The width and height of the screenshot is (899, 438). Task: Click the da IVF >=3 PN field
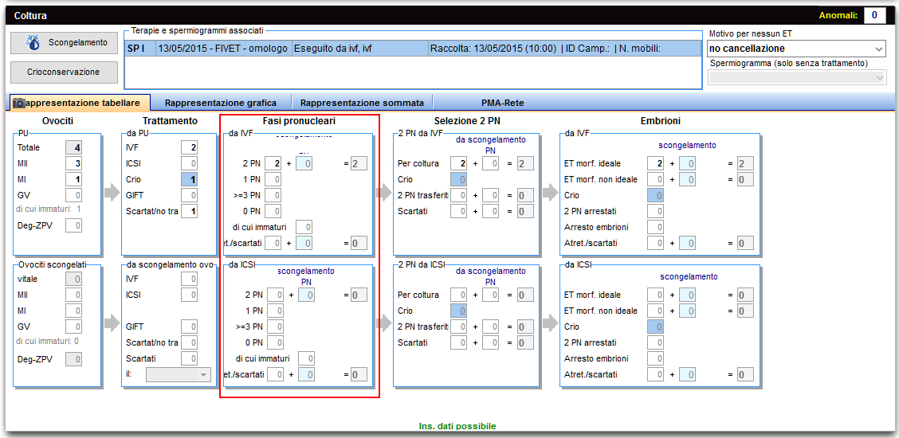pyautogui.click(x=273, y=196)
